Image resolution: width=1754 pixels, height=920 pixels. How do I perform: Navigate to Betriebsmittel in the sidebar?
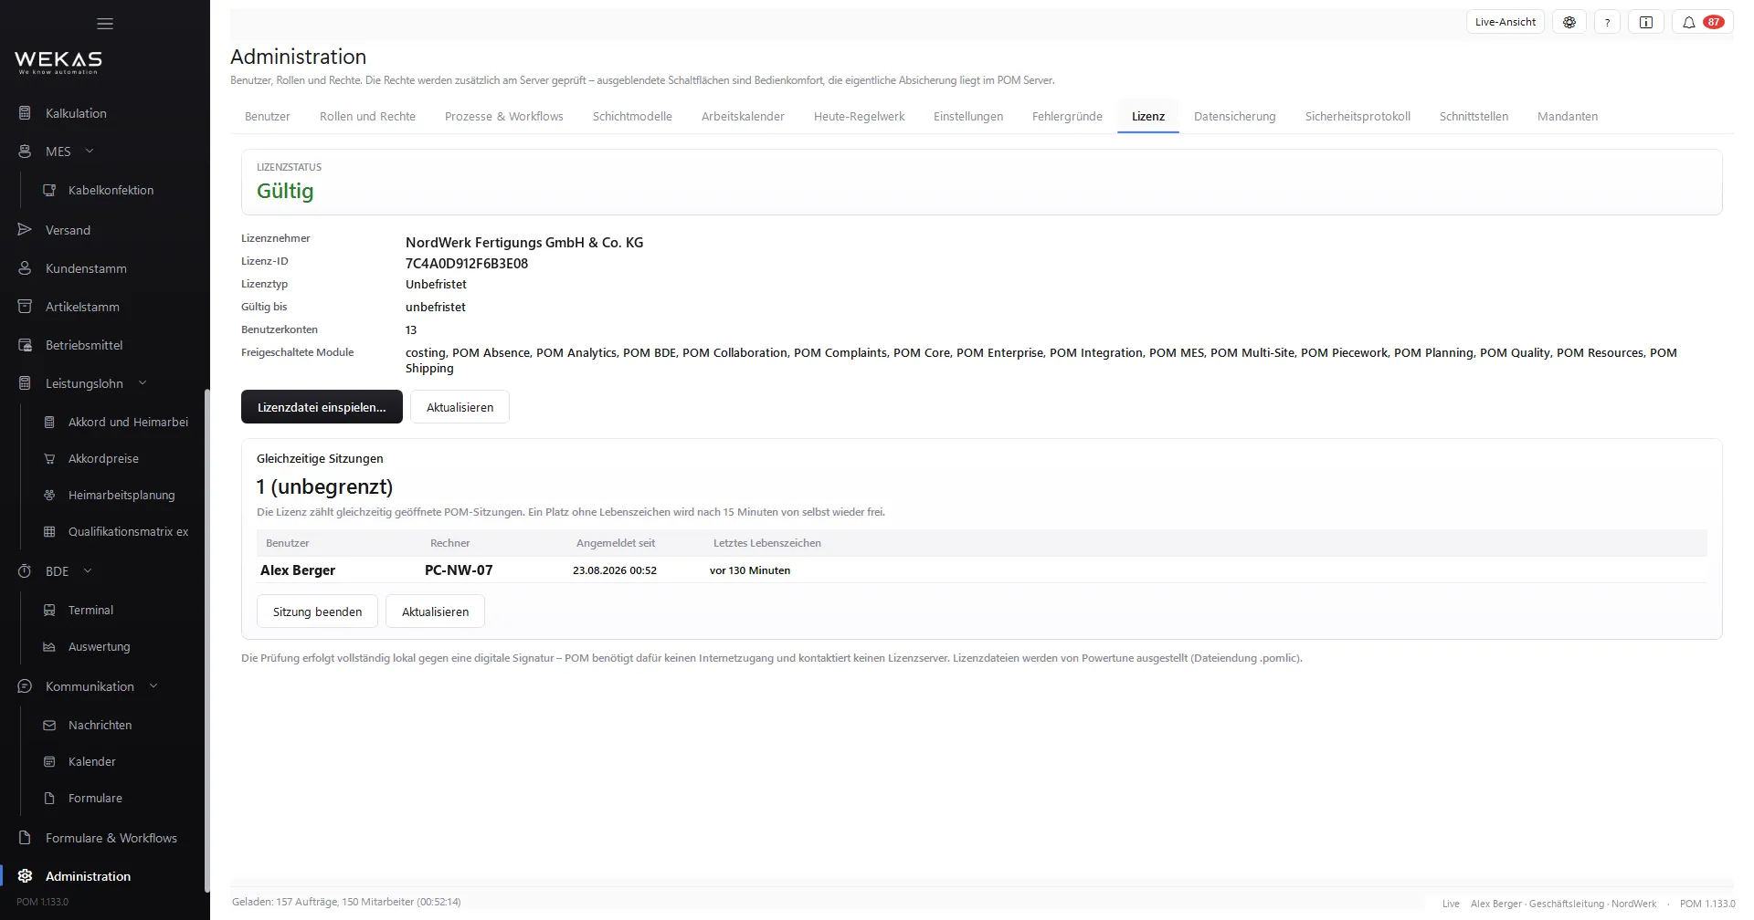[84, 345]
